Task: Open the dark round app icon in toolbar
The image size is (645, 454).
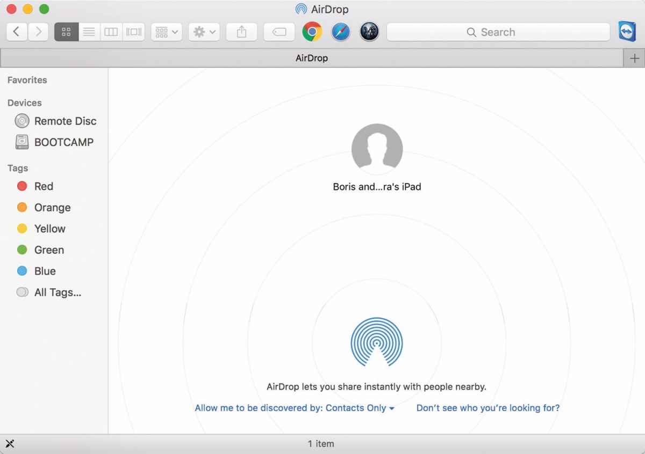Action: pyautogui.click(x=369, y=32)
